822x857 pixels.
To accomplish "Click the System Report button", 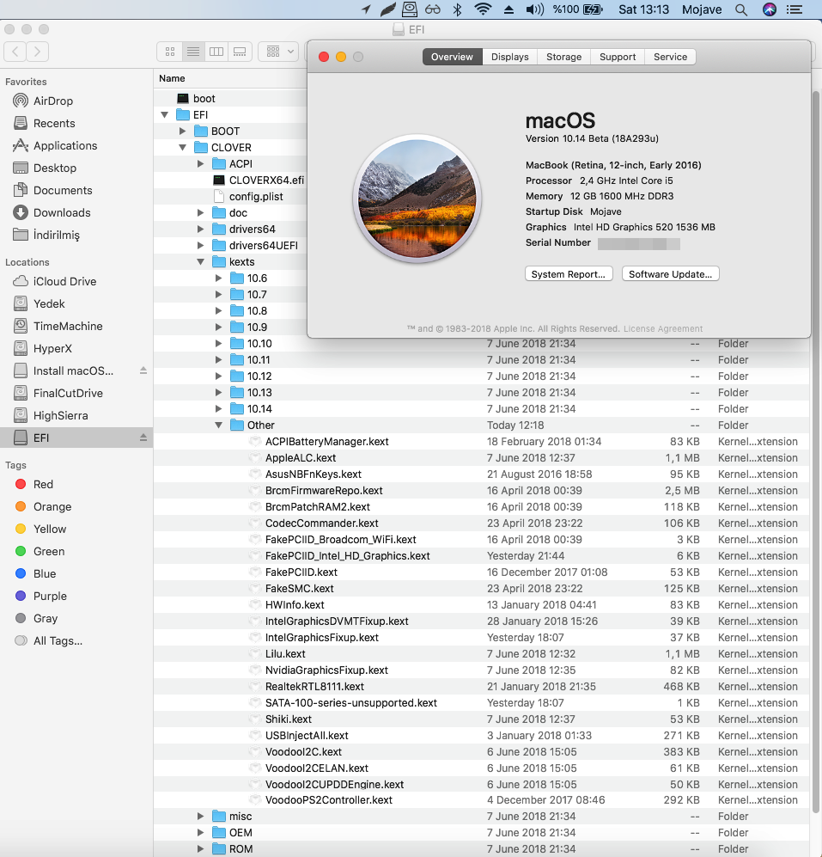I will coord(569,274).
